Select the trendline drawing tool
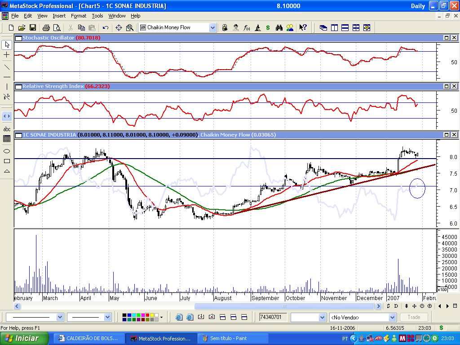 [7, 66]
